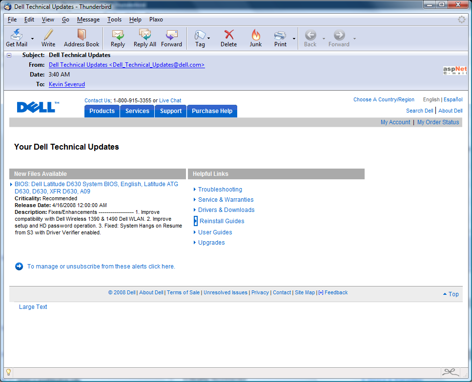This screenshot has height=382, width=472.
Task: Open the Products tab
Action: 102,111
